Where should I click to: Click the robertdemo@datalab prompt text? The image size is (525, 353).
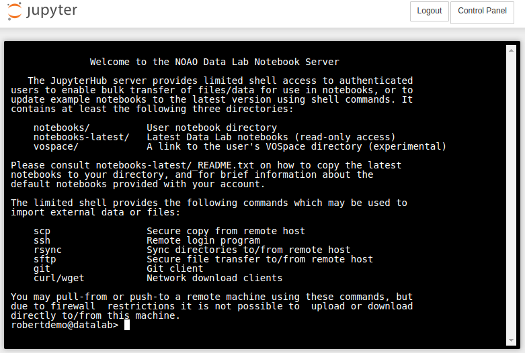pyautogui.click(x=65, y=325)
